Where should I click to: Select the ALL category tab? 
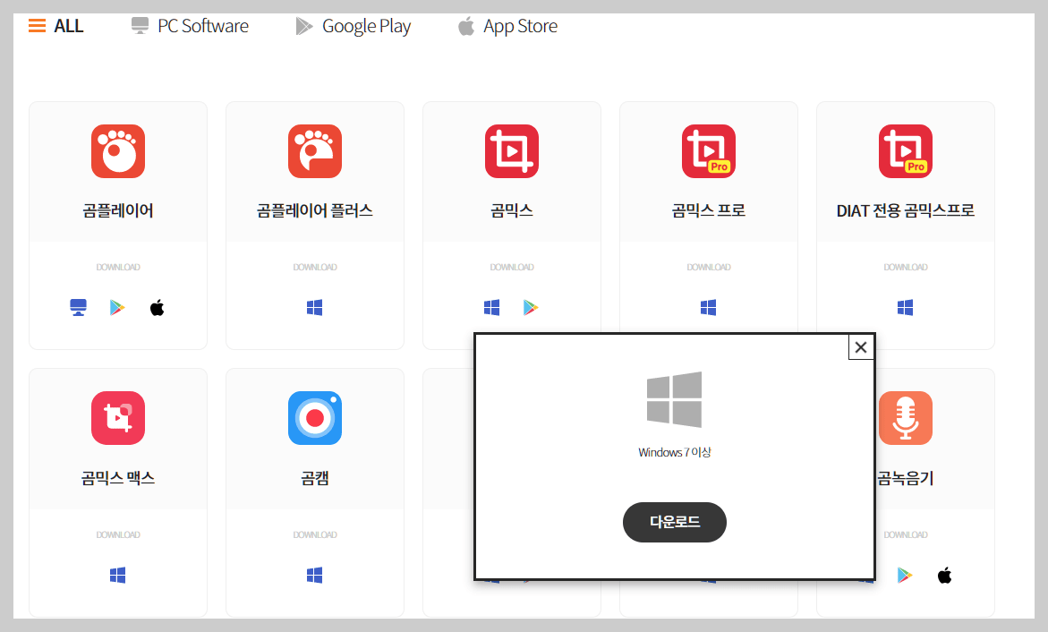(56, 26)
